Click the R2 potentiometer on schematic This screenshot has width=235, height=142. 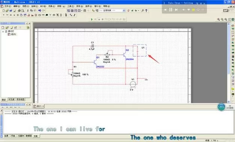click(x=107, y=55)
